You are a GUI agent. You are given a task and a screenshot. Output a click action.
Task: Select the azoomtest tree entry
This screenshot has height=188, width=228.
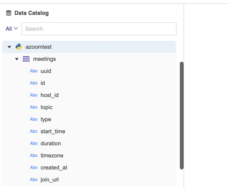pyautogui.click(x=89, y=47)
